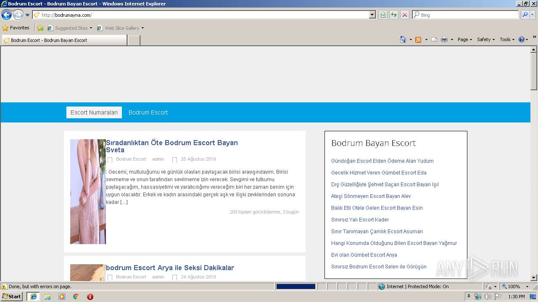Open the Favorites star button
The image size is (538, 302).
coord(16,28)
